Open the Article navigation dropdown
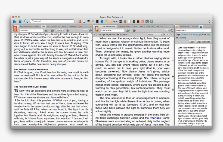Image resolution: width=223 pixels, height=142 pixels. coord(155,35)
